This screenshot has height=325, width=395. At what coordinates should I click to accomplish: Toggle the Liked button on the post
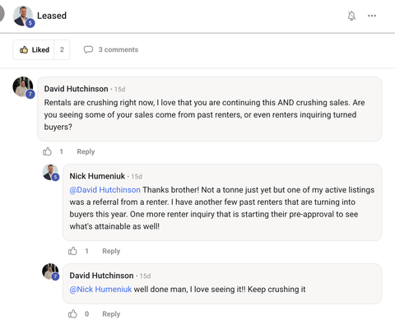tap(34, 49)
